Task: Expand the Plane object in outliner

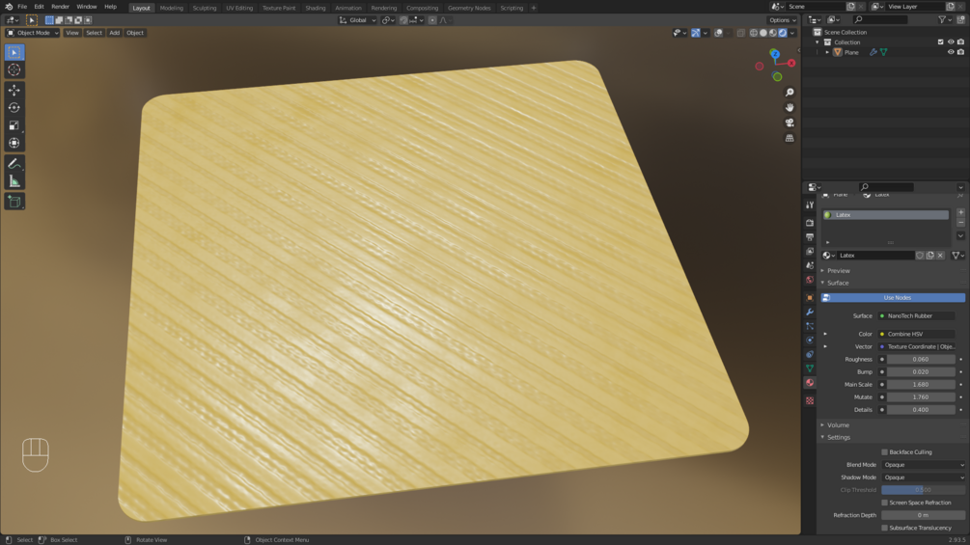Action: pyautogui.click(x=827, y=52)
